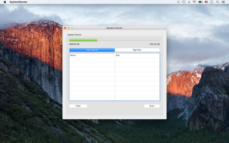Check the battery status icon
Image resolution: width=229 pixels, height=143 pixels.
tap(200, 2)
